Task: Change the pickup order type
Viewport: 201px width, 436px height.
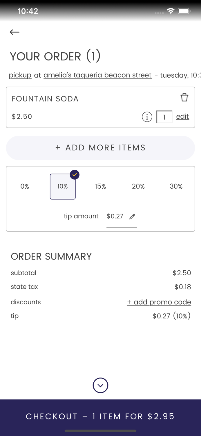Action: 20,75
